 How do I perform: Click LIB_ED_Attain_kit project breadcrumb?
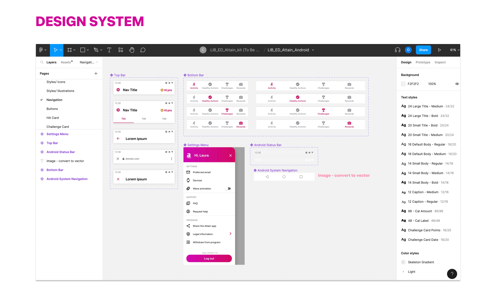pyautogui.click(x=235, y=50)
